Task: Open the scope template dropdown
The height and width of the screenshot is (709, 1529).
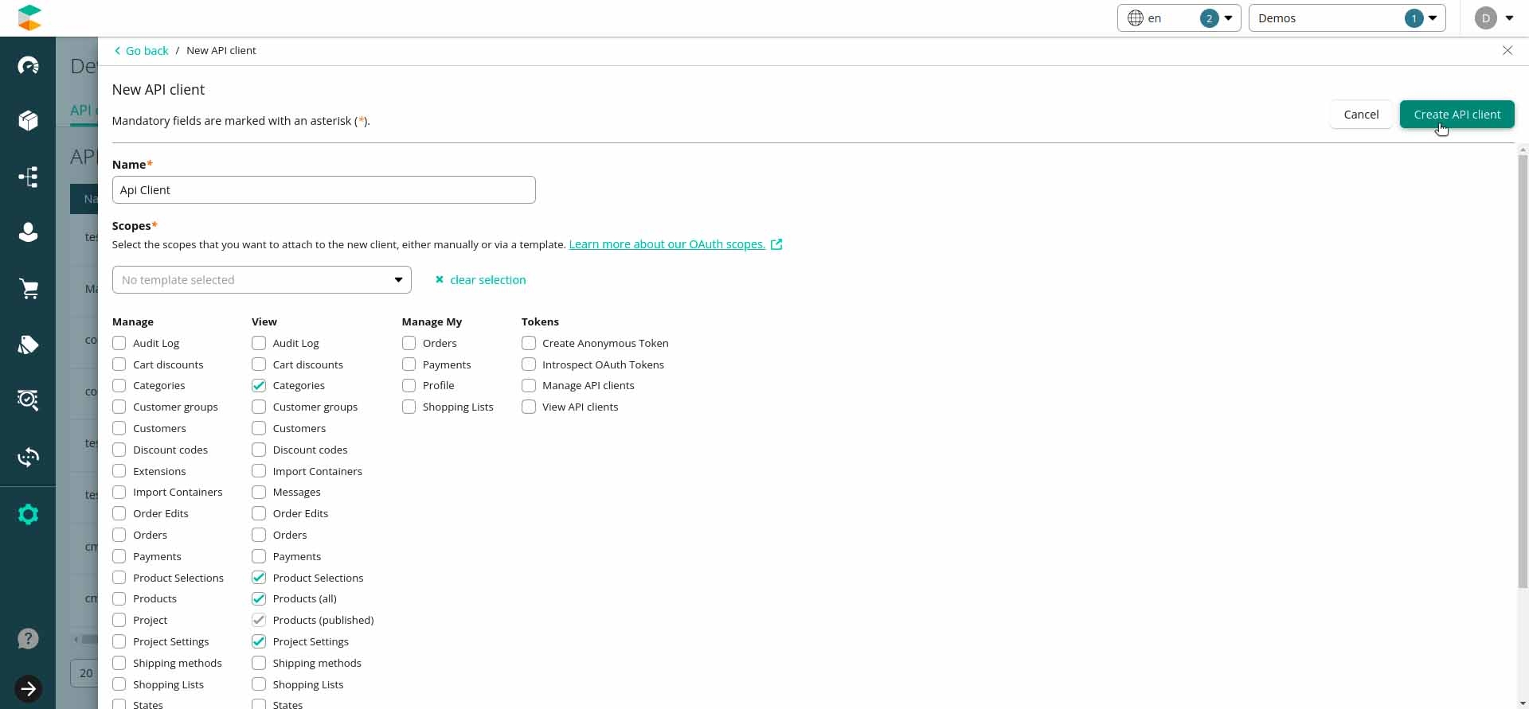Action: pos(261,280)
